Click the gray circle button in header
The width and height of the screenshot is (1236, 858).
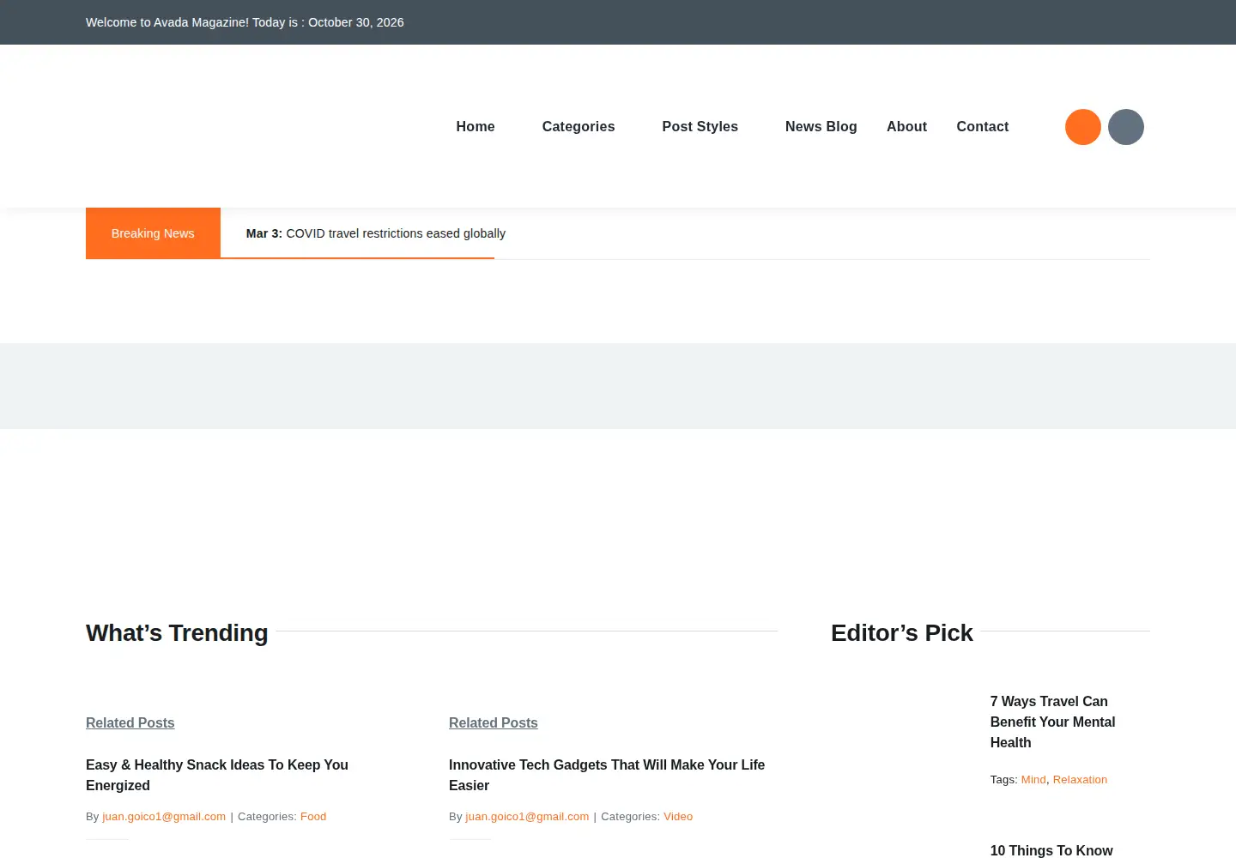coord(1126,127)
